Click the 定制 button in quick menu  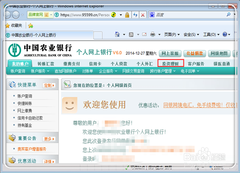click(49, 86)
